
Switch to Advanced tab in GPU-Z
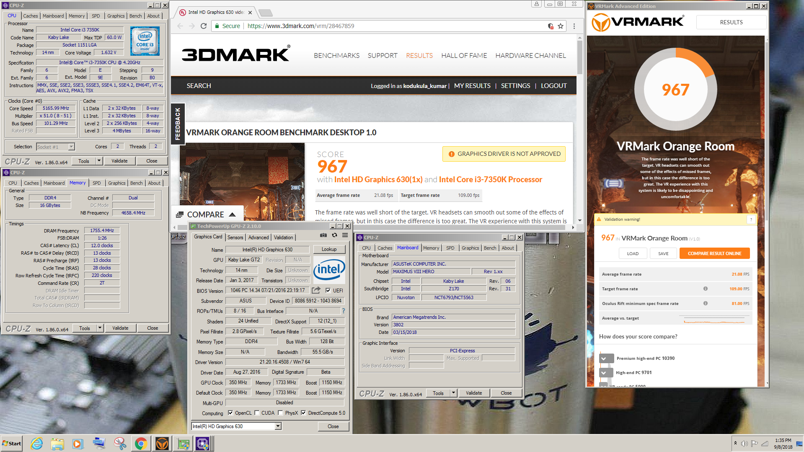pyautogui.click(x=259, y=237)
